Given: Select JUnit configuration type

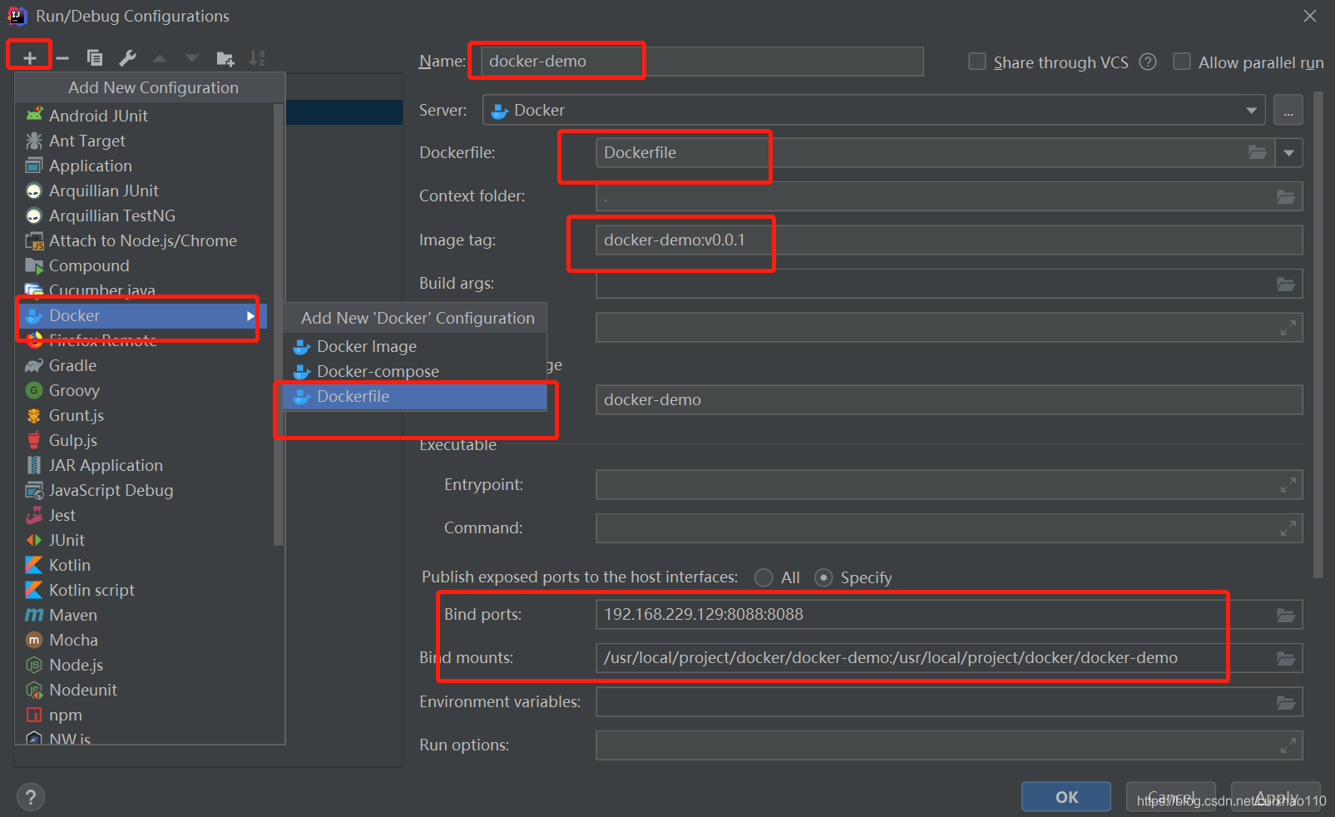Looking at the screenshot, I should pyautogui.click(x=146, y=540).
